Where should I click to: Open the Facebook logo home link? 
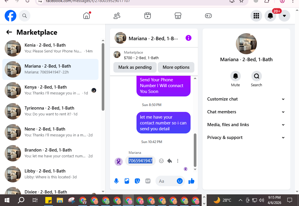(x=11, y=15)
